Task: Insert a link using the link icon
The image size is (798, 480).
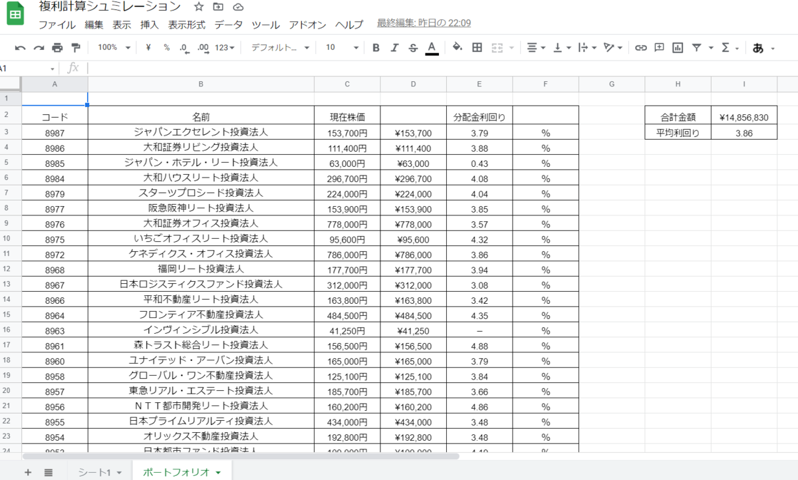Action: click(x=640, y=48)
